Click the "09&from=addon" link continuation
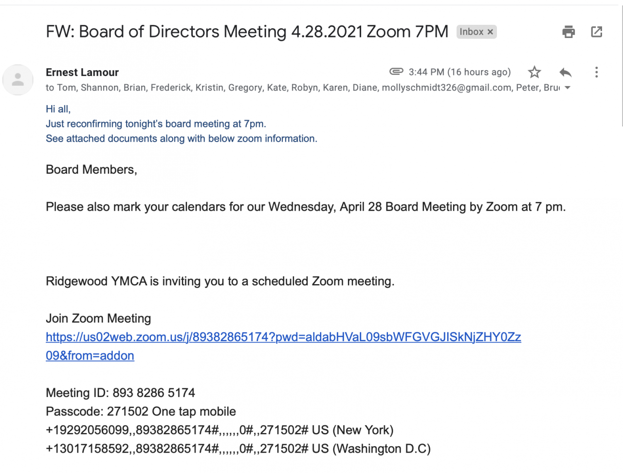This screenshot has height=473, width=623. [x=90, y=356]
